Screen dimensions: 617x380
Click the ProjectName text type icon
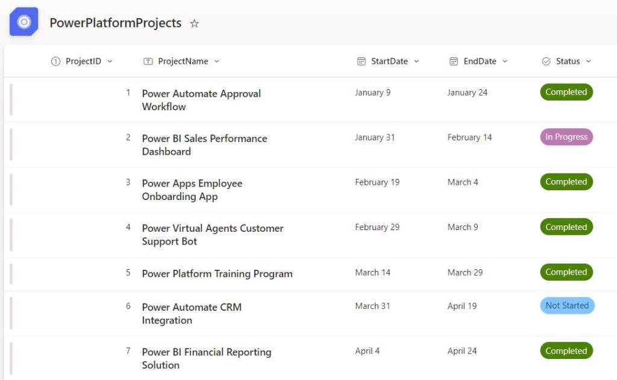coord(148,61)
